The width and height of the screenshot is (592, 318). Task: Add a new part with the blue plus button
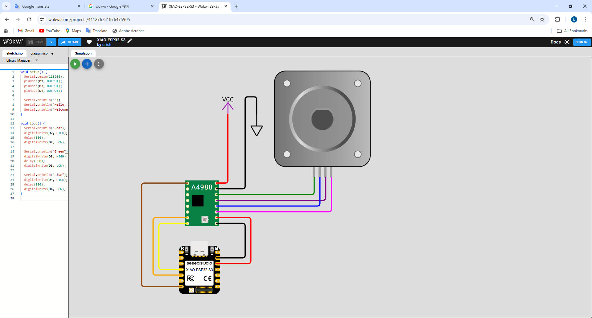tap(87, 64)
